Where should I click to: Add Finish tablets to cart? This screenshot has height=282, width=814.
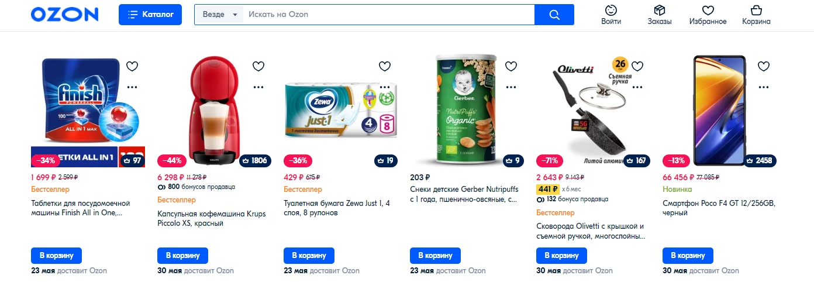56,256
